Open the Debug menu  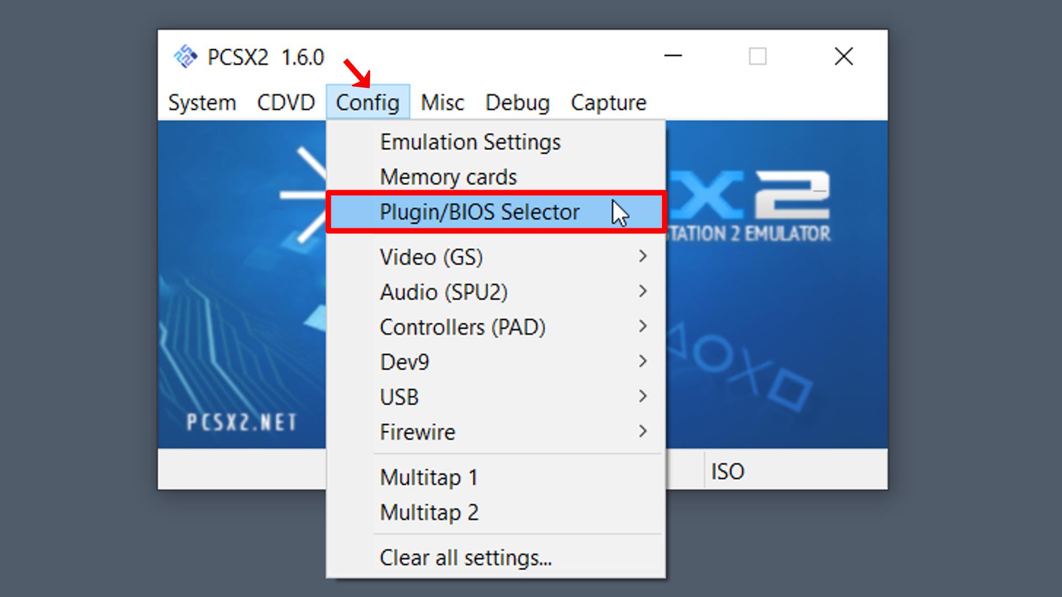tap(517, 103)
